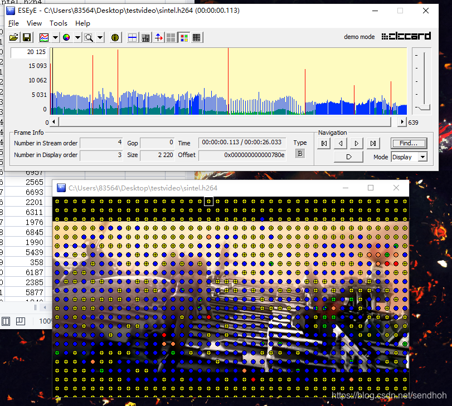Screen dimensions: 452x406
Task: Click the macroblock partition grid icon
Action: point(146,37)
